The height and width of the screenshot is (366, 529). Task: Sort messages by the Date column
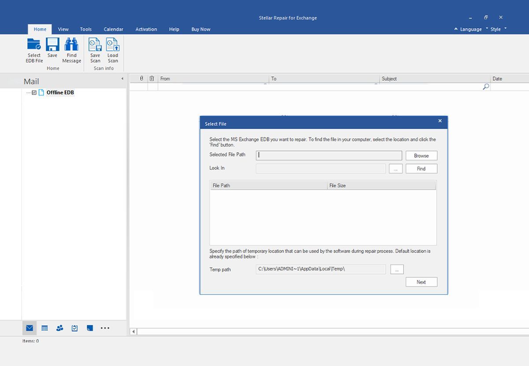point(510,78)
